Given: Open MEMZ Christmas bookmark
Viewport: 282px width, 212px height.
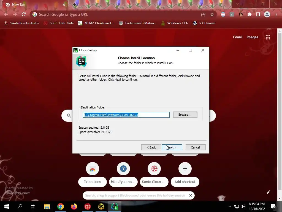Looking at the screenshot, I should coord(96,23).
